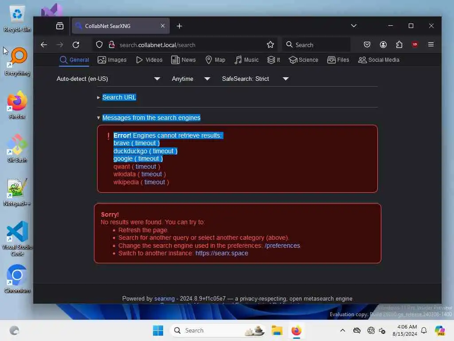Switch to the It category

(x=273, y=60)
